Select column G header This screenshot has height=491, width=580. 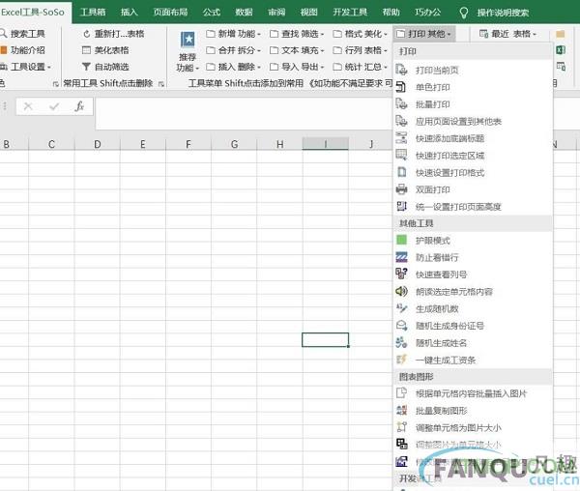(234, 144)
